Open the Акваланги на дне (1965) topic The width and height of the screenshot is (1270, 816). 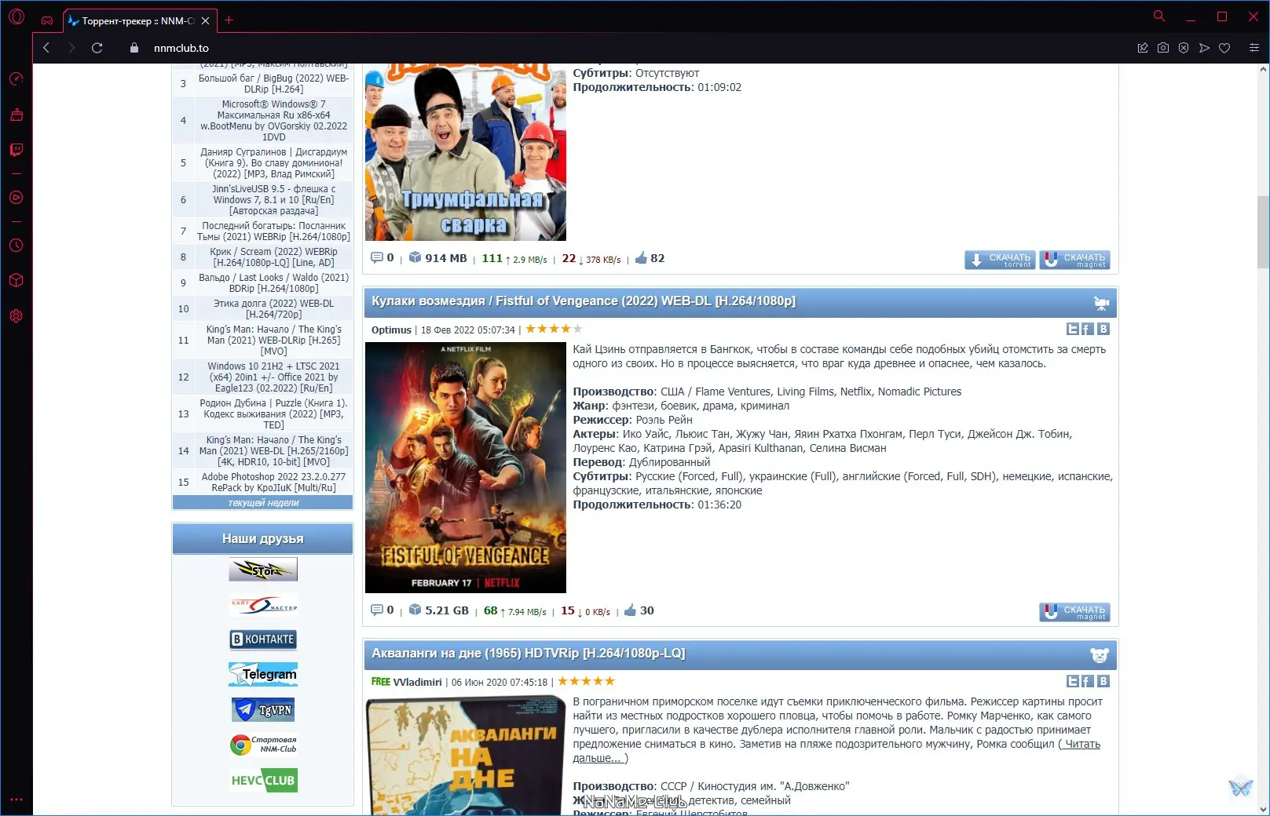click(x=529, y=654)
